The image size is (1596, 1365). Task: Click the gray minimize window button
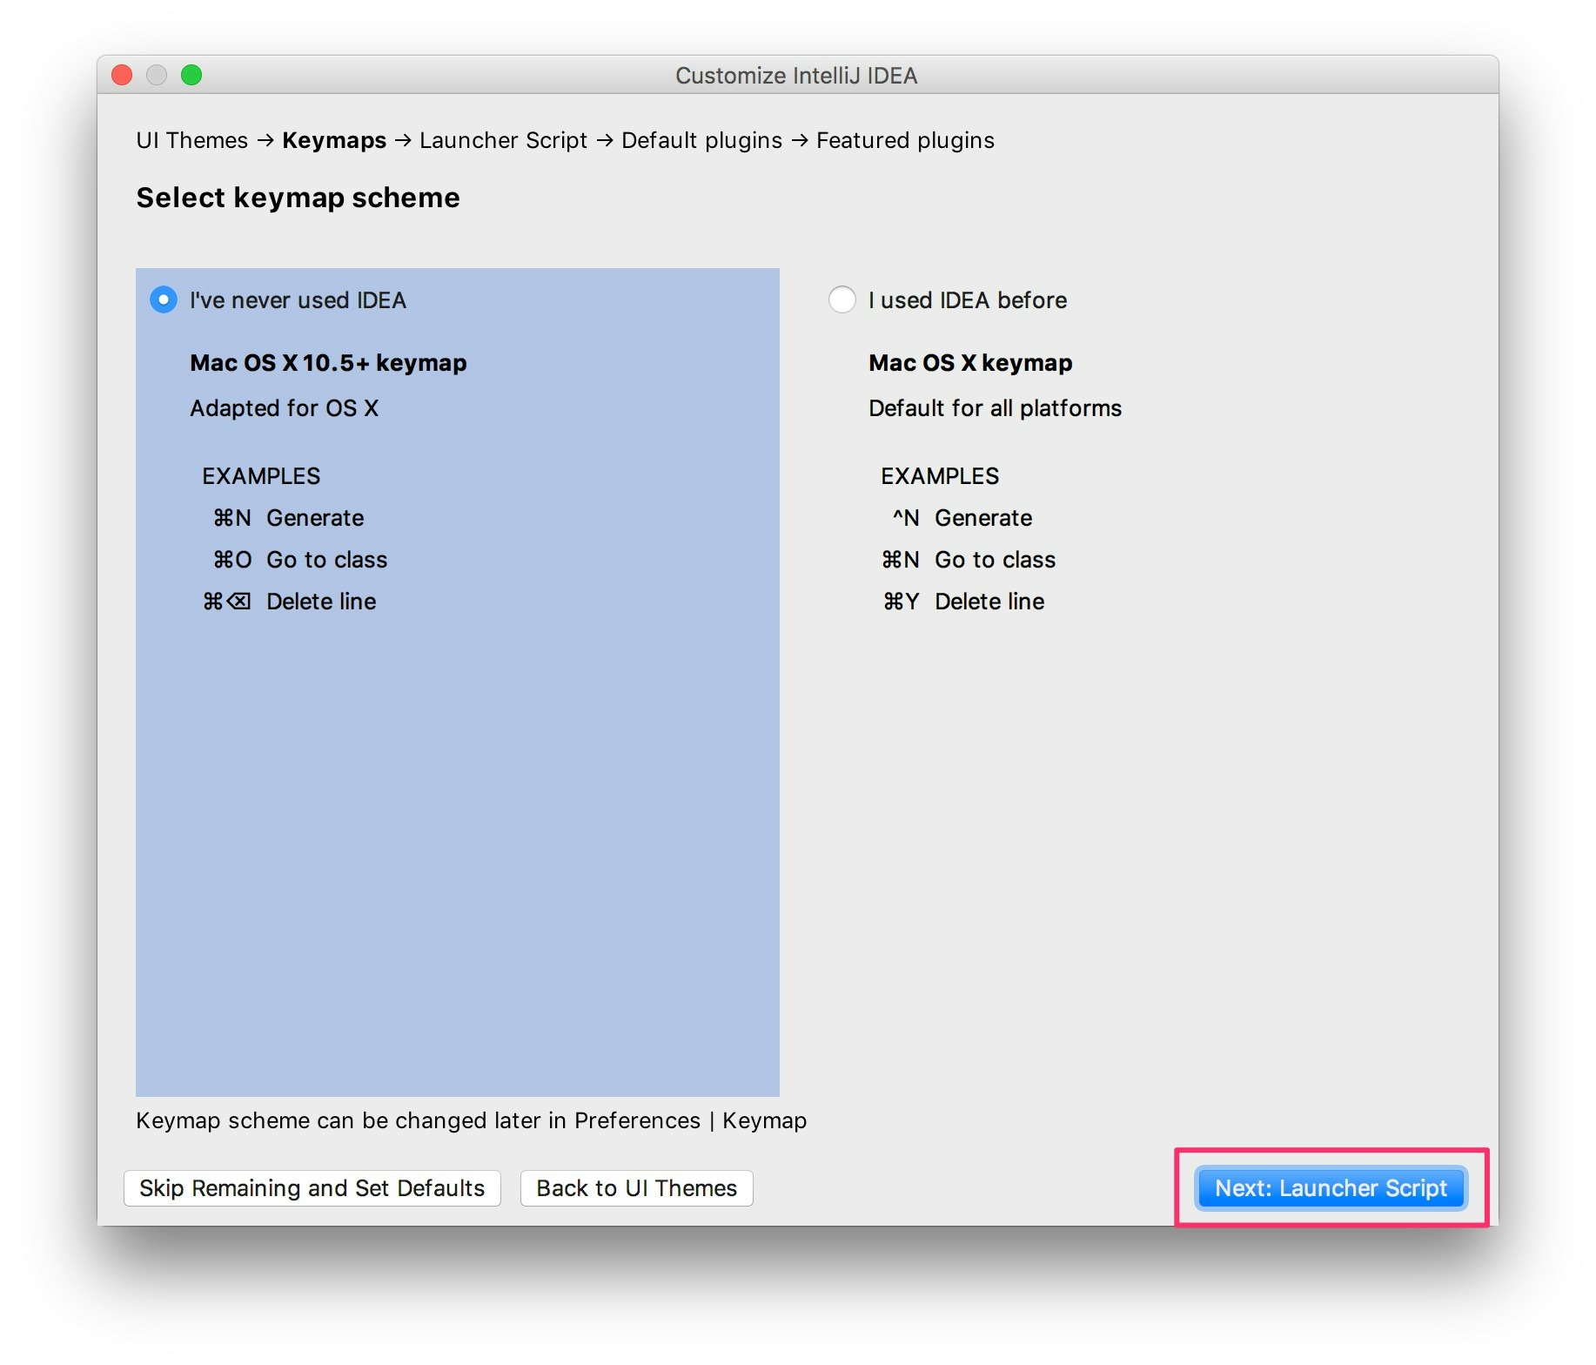[157, 75]
